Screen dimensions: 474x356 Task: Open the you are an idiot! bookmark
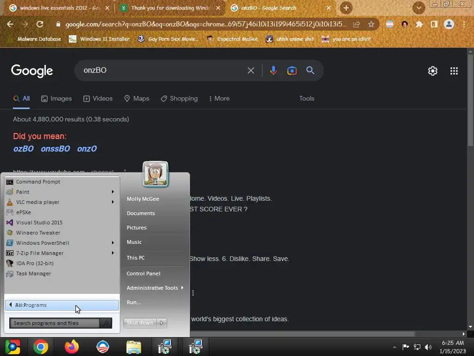click(346, 39)
